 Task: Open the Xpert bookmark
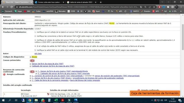(x=96, y=11)
